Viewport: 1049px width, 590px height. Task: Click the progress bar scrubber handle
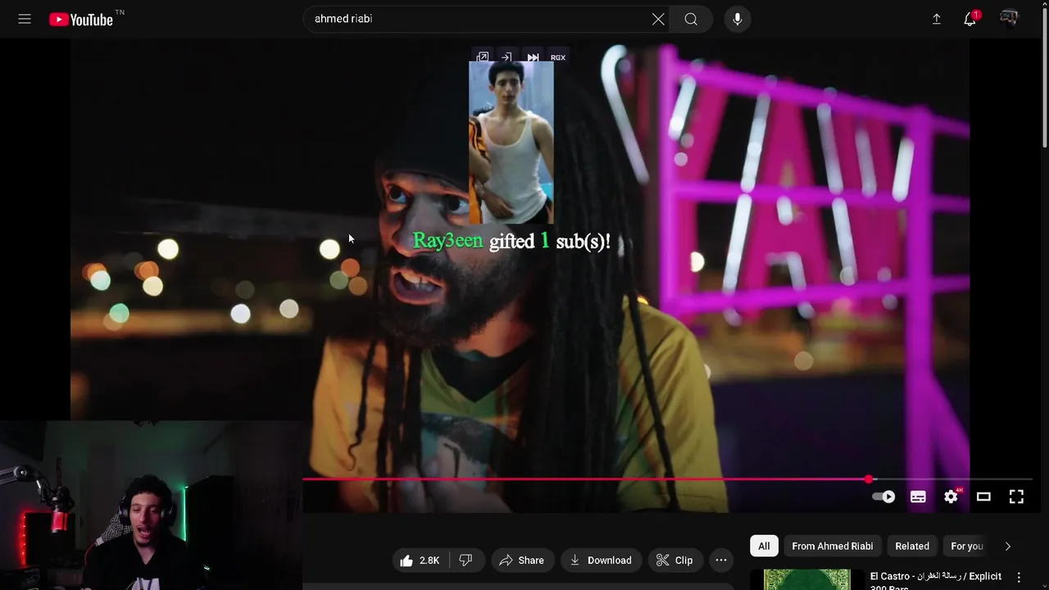tap(869, 479)
